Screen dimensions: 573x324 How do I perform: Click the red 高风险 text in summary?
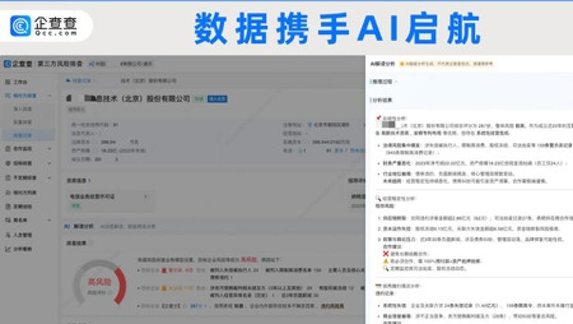pos(249,259)
